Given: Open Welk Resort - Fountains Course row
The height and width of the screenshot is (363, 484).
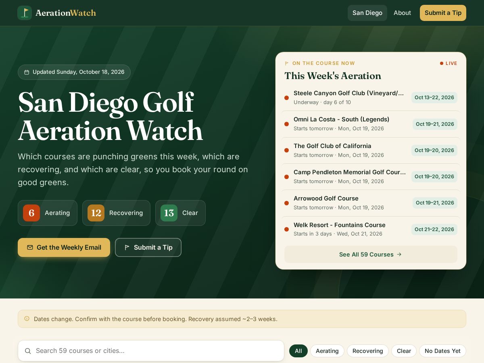Looking at the screenshot, I should 371,229.
